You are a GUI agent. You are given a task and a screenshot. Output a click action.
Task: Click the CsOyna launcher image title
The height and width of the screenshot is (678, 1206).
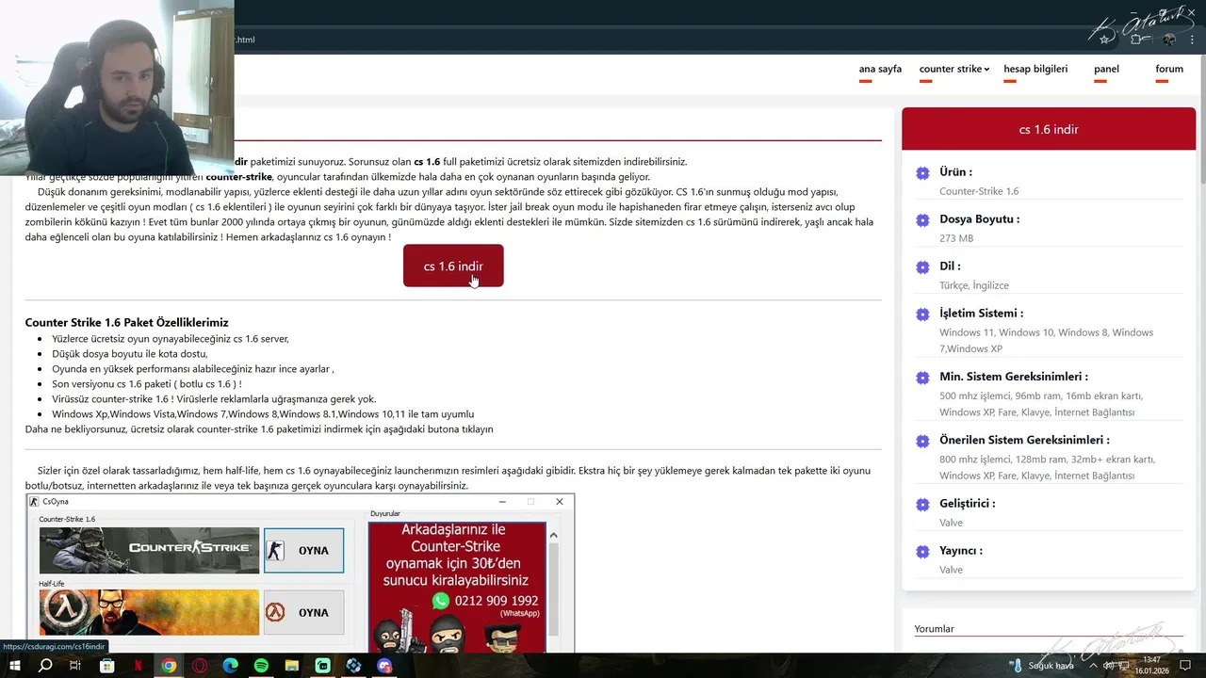56,502
